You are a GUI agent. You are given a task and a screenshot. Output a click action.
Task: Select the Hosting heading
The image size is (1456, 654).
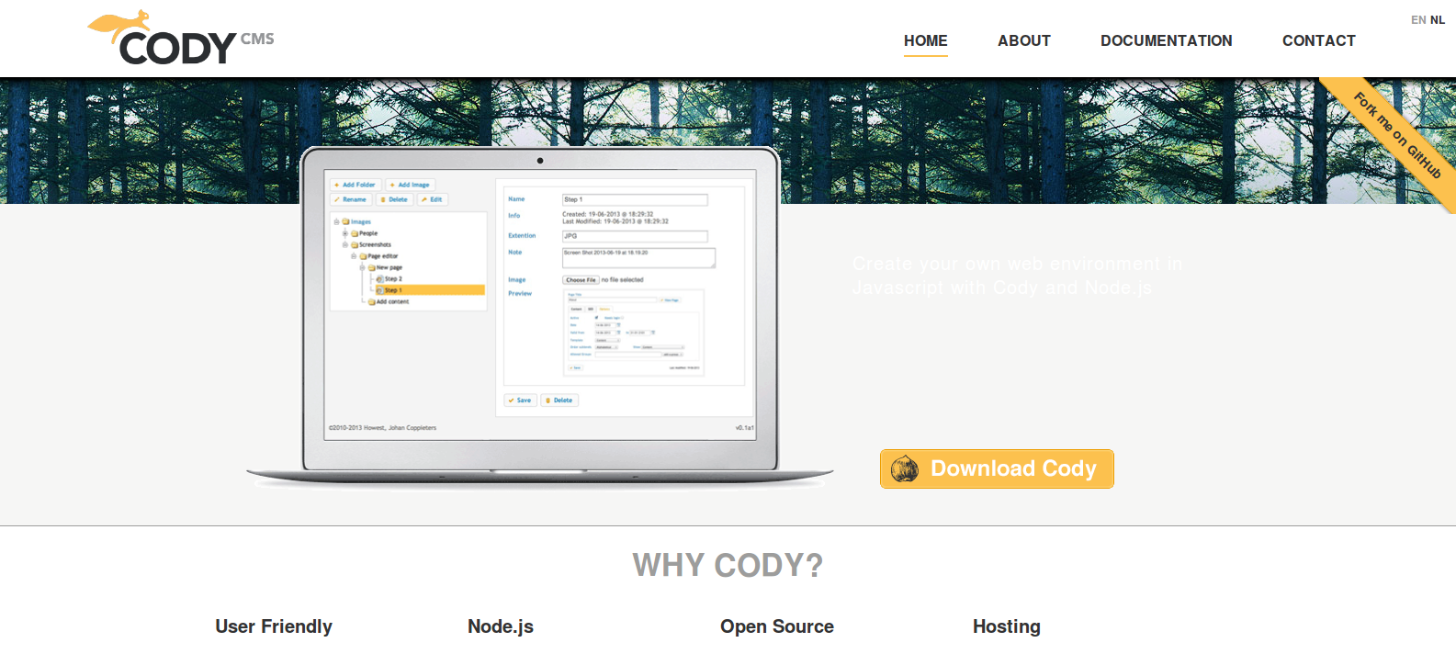click(1007, 626)
